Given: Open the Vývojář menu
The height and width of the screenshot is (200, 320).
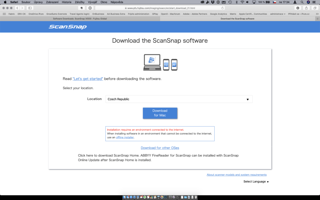Looking at the screenshot, I should coord(92,2).
